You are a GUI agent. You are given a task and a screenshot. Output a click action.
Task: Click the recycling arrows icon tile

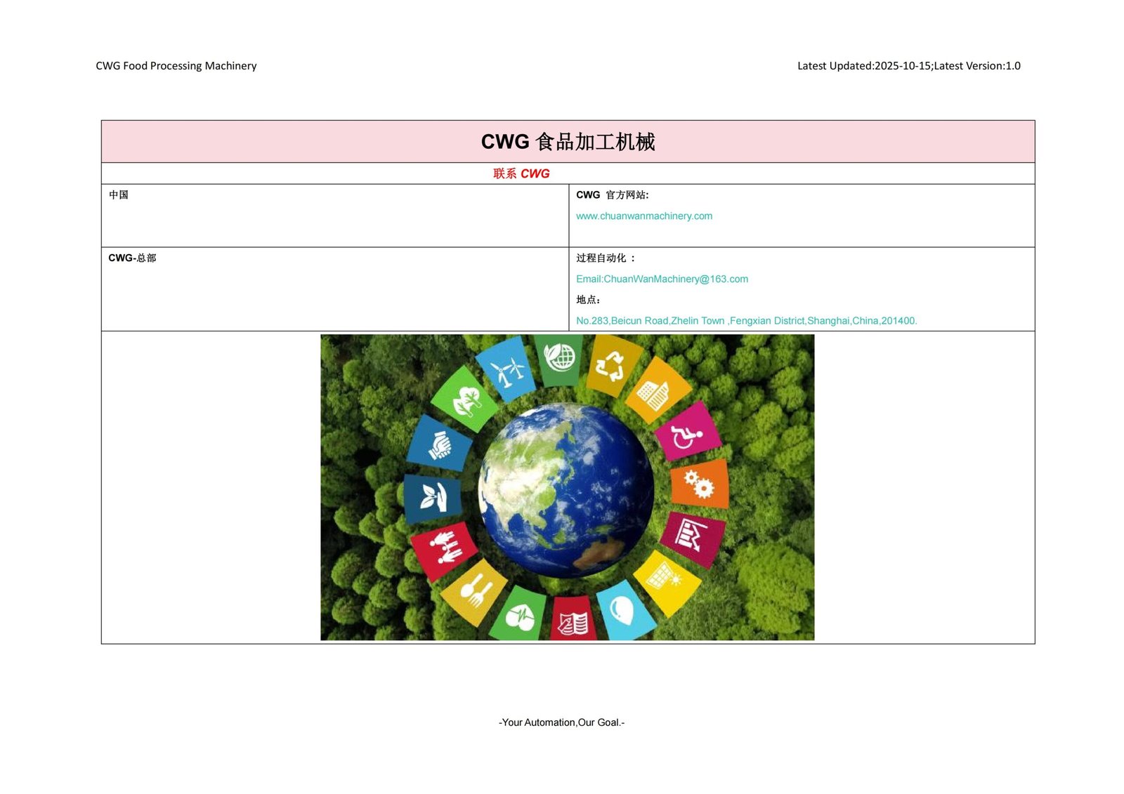point(610,365)
